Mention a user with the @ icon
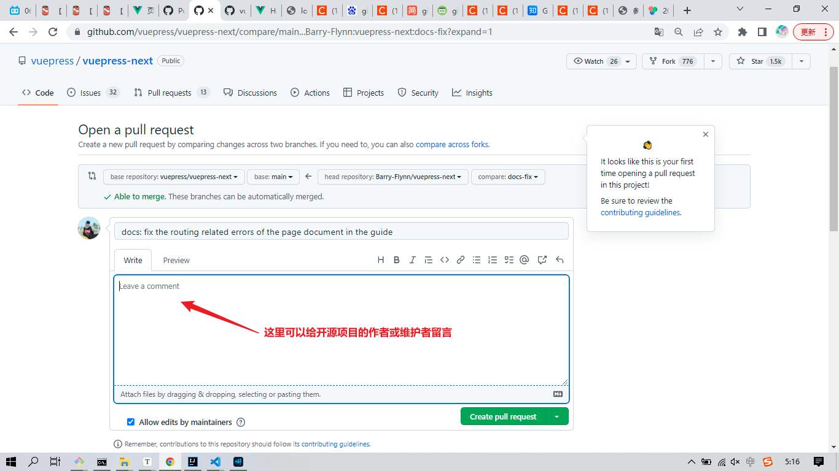 [x=525, y=260]
